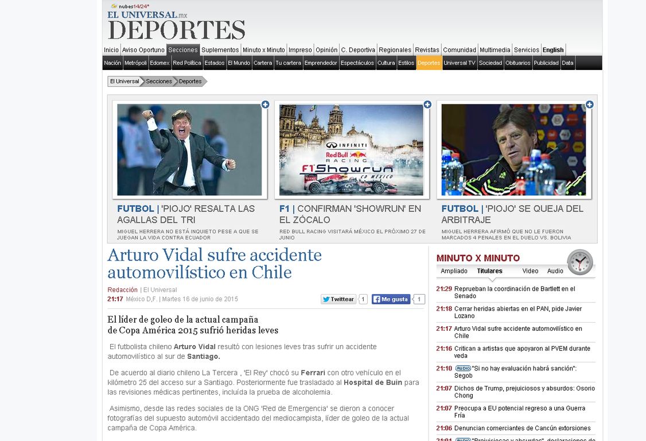
Task: Open Piojo celebrating photo thumbnail
Action: tap(189, 149)
